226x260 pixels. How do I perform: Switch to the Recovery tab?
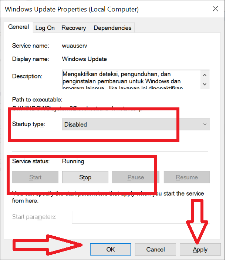pyautogui.click(x=74, y=28)
